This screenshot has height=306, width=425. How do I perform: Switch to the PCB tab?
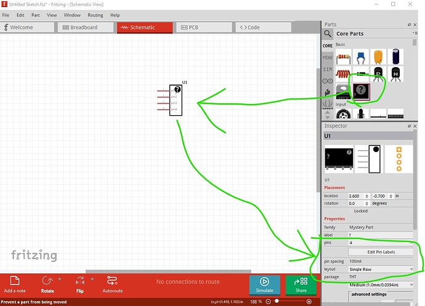tap(204, 27)
